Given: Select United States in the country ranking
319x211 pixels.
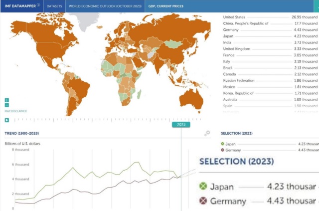Looking at the screenshot, I should (x=270, y=17).
